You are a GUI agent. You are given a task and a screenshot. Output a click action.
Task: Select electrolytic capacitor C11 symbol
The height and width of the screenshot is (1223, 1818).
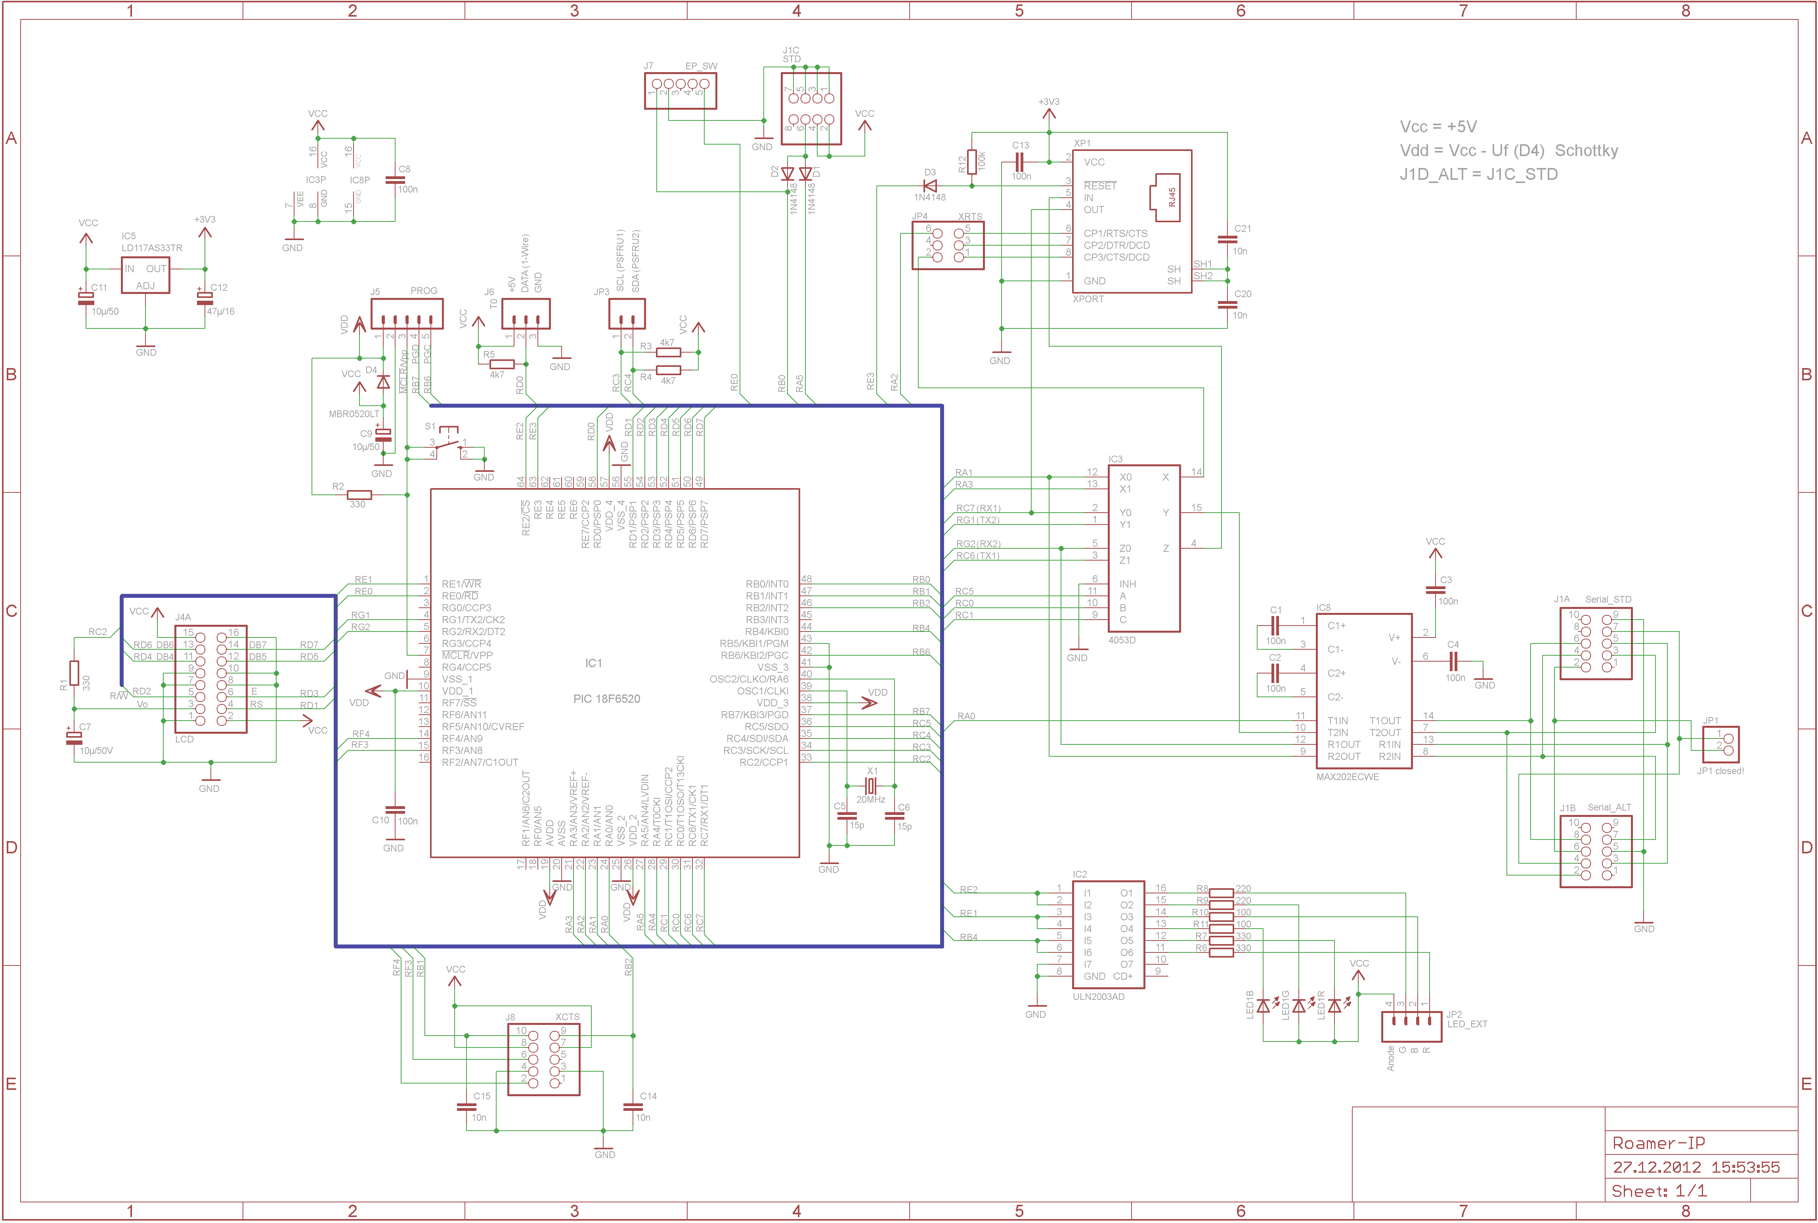[x=86, y=299]
